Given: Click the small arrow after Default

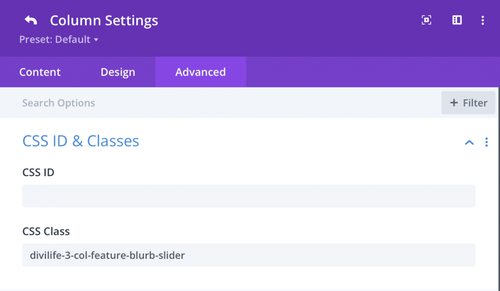Looking at the screenshot, I should click(x=96, y=40).
